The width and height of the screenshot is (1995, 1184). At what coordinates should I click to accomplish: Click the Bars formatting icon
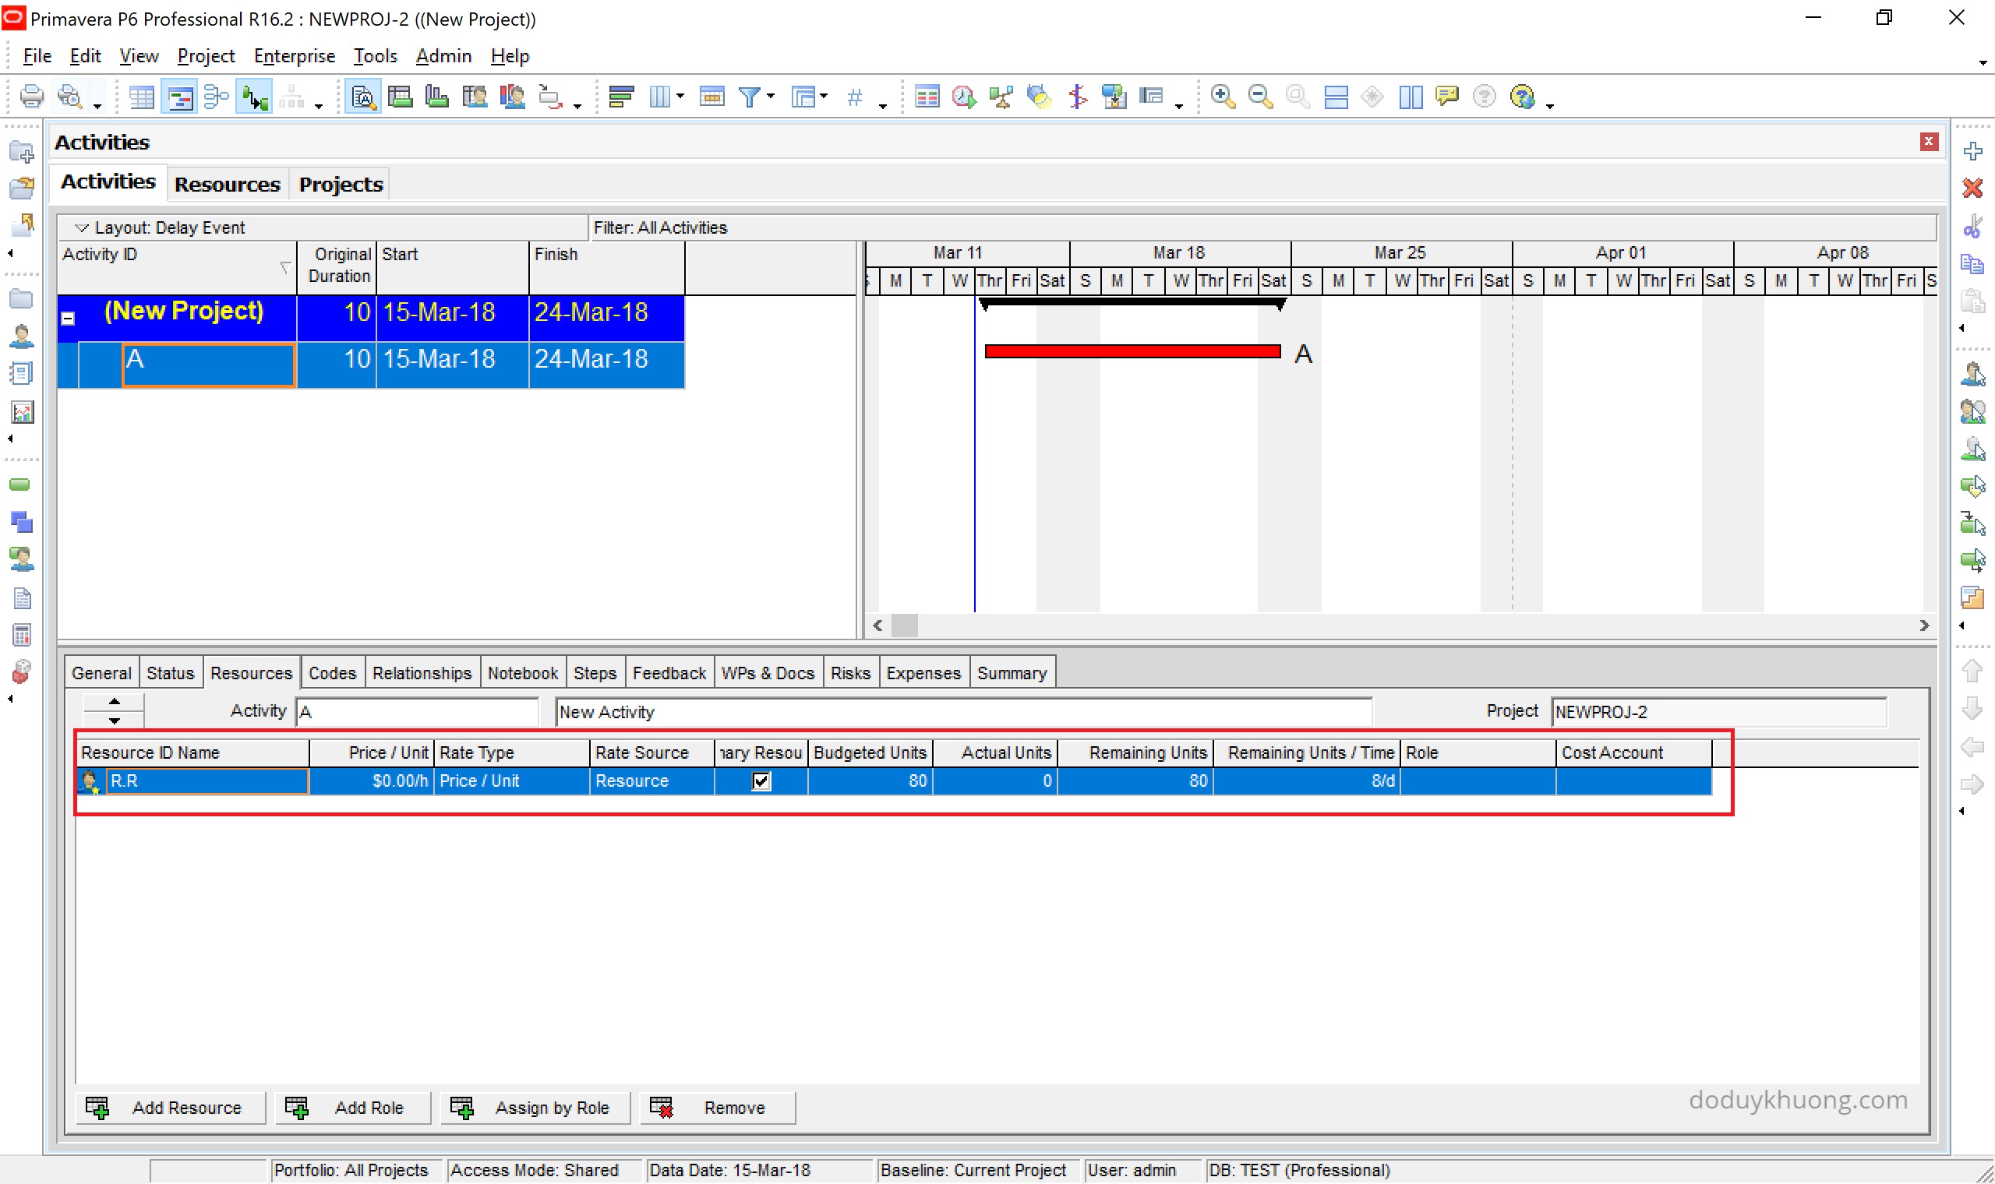click(x=621, y=97)
